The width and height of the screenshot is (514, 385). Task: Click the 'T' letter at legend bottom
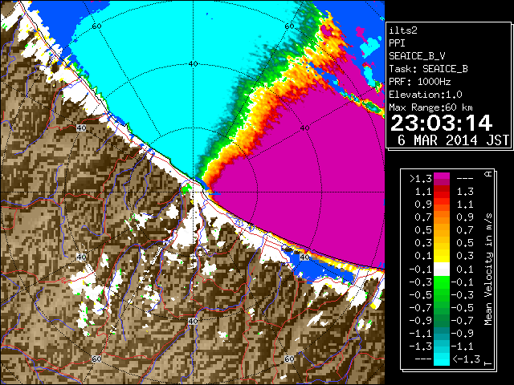click(488, 363)
